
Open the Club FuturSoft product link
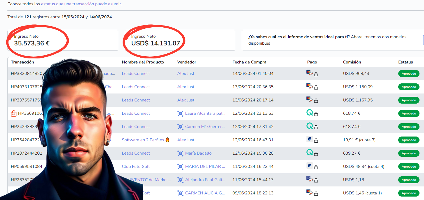point(136,167)
